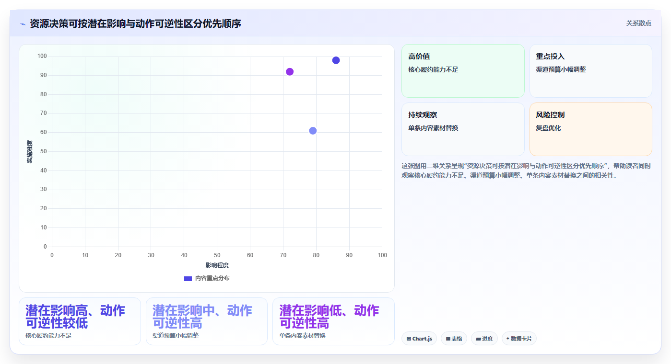Click the main title 资源决策可按潜在影响 heading

[x=135, y=23]
